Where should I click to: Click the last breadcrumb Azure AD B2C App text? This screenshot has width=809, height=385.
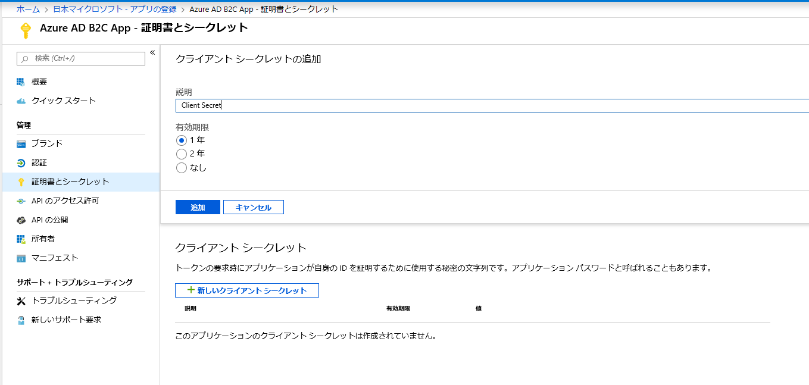(264, 9)
